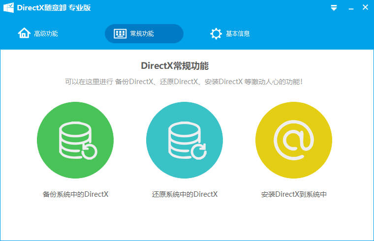The height and width of the screenshot is (241, 374).
Task: Click the 还原系统中的DirectX text label
Action: pyautogui.click(x=185, y=194)
